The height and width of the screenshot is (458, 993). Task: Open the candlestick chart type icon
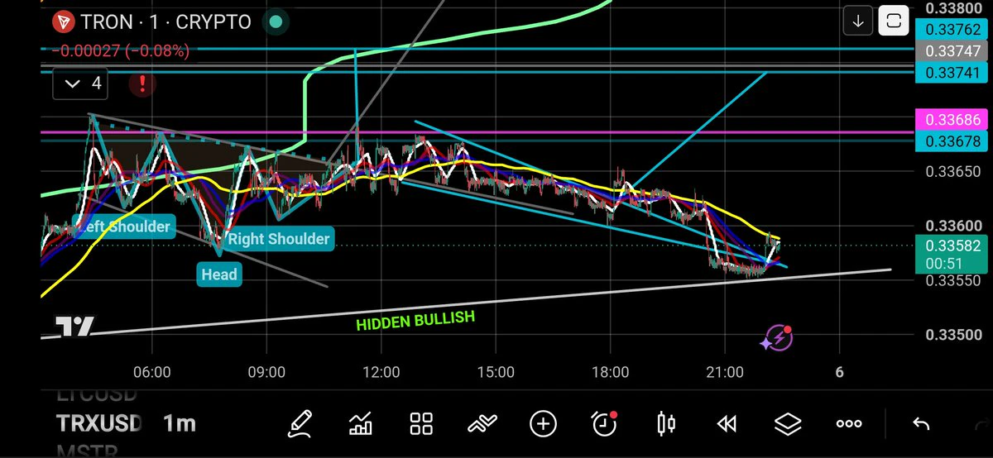(666, 424)
